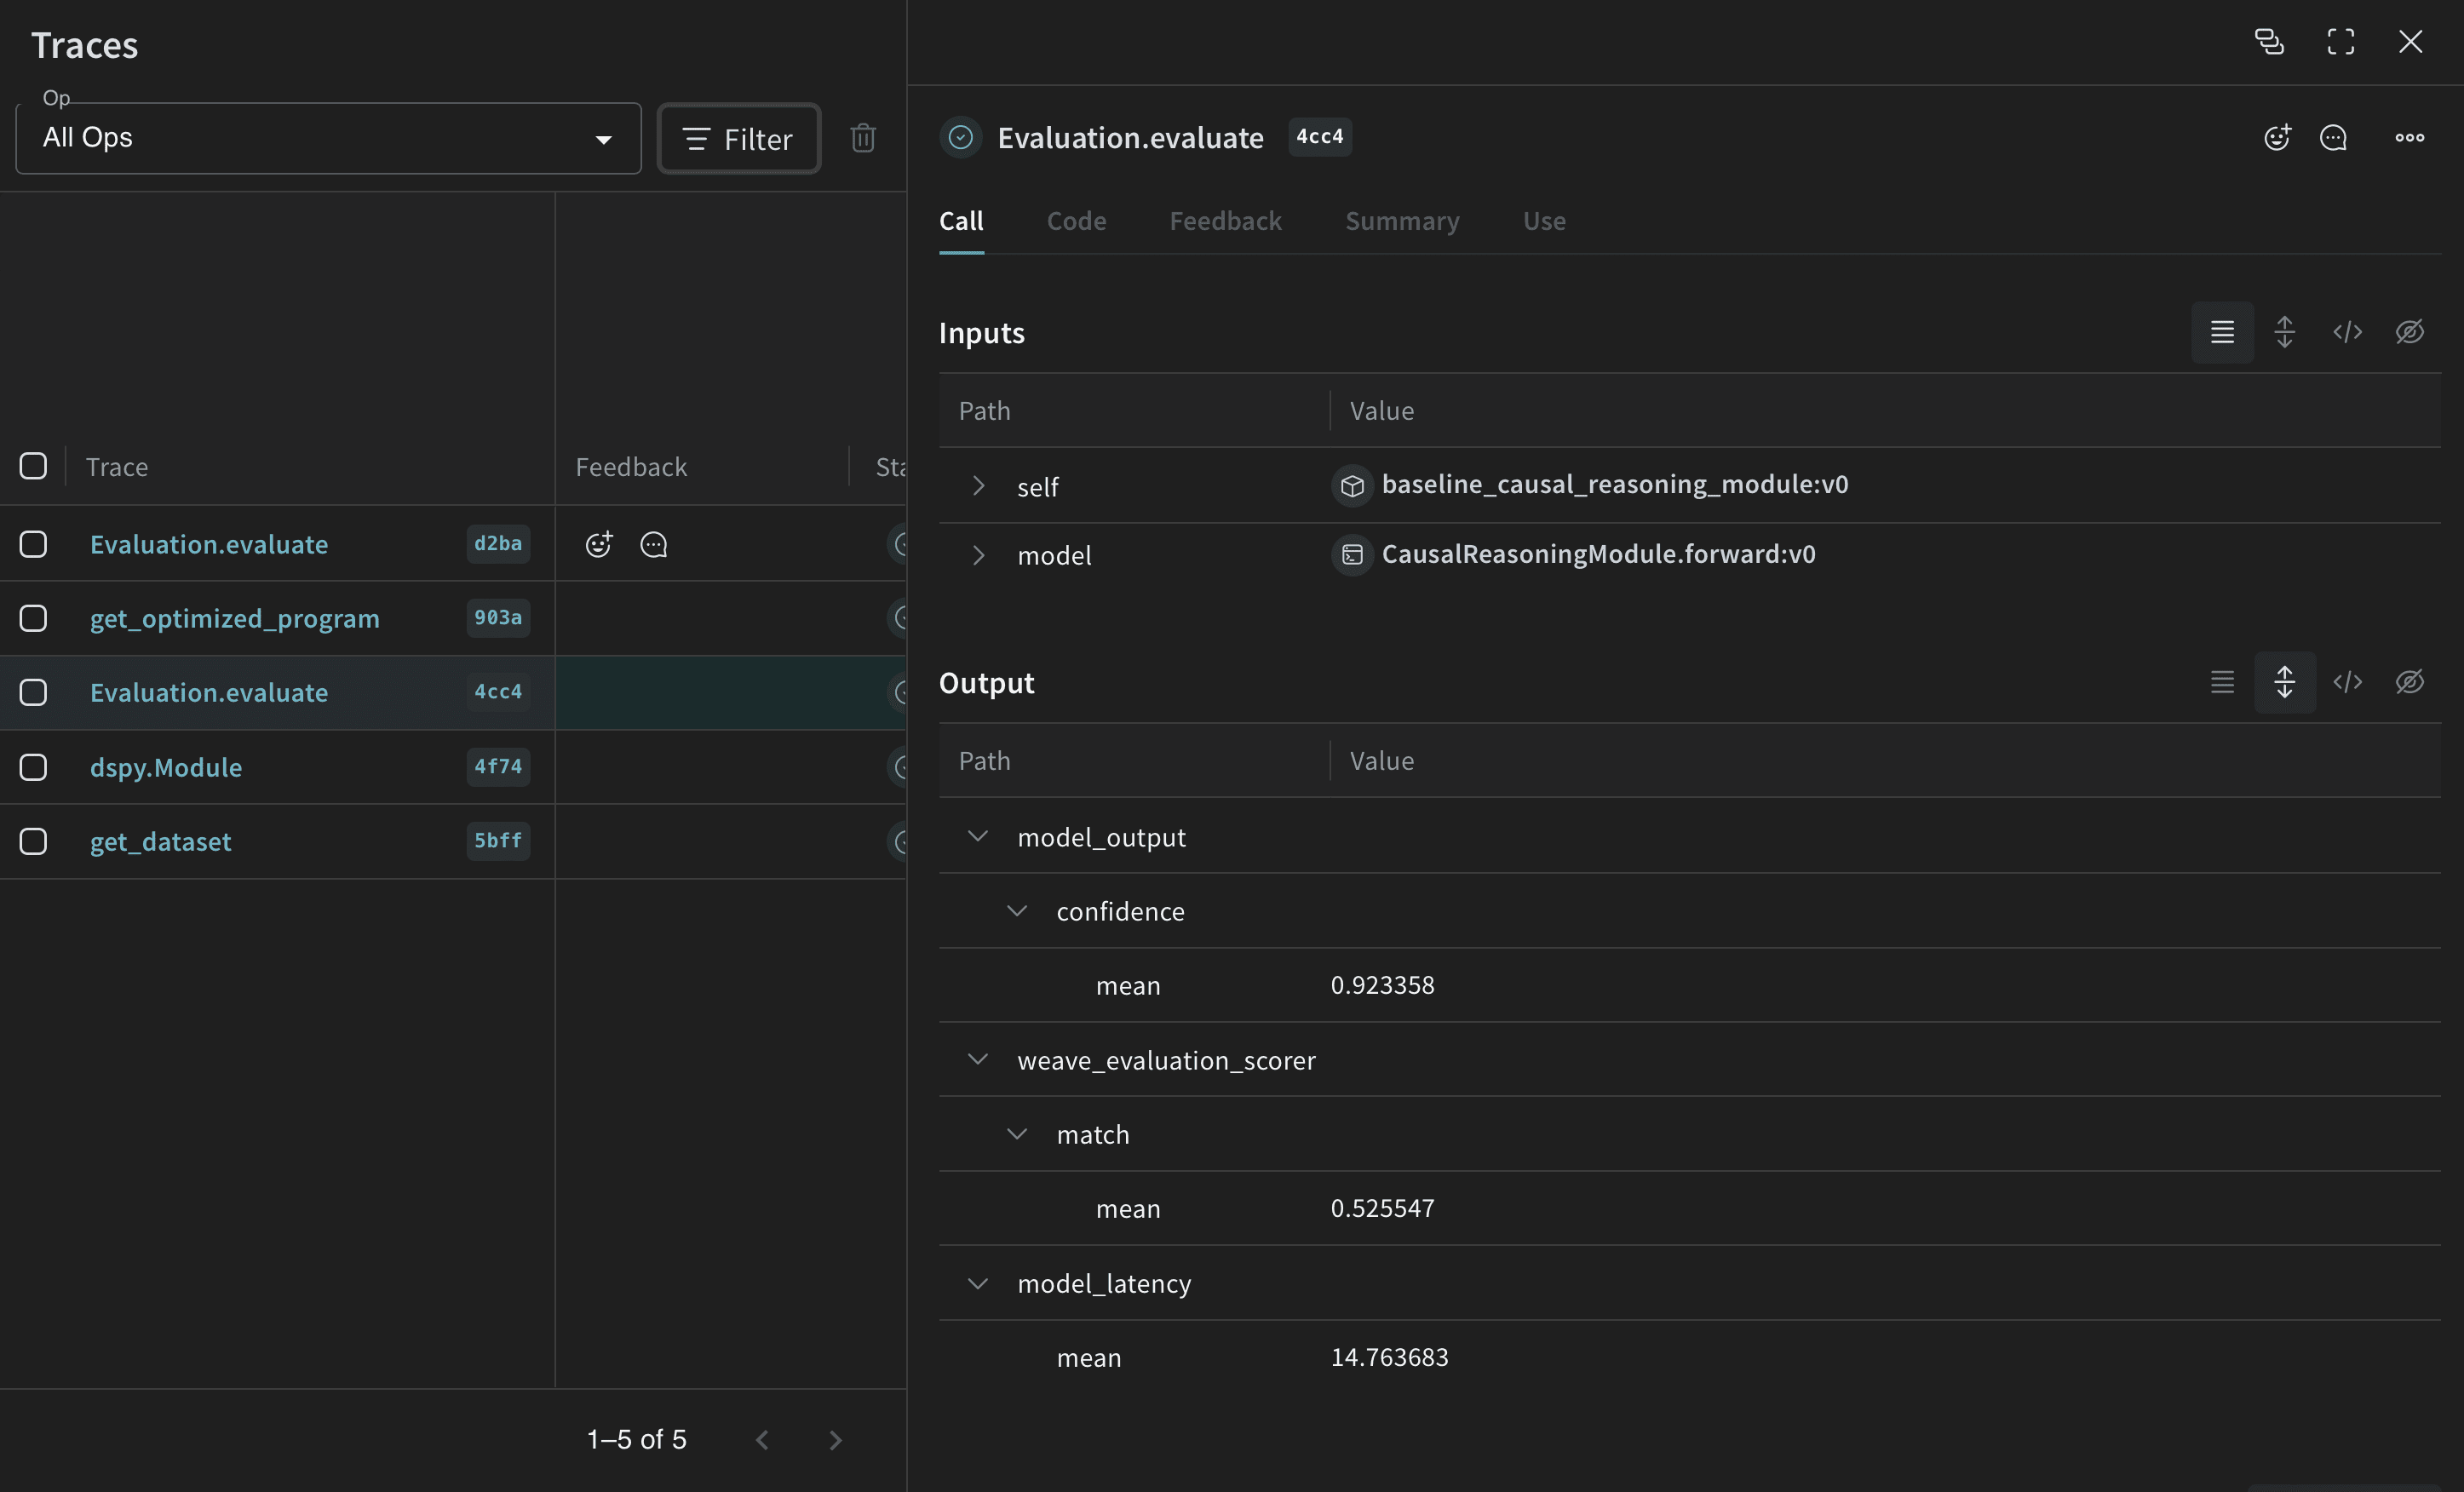Add emoji reaction to Evaluation.evaluate call
This screenshot has height=1492, width=2464.
[2277, 137]
